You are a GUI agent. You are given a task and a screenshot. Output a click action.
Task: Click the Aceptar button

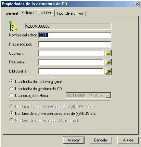(74, 140)
